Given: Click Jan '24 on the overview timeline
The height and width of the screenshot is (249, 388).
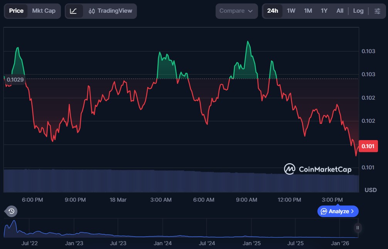Looking at the screenshot, I should [163, 243].
